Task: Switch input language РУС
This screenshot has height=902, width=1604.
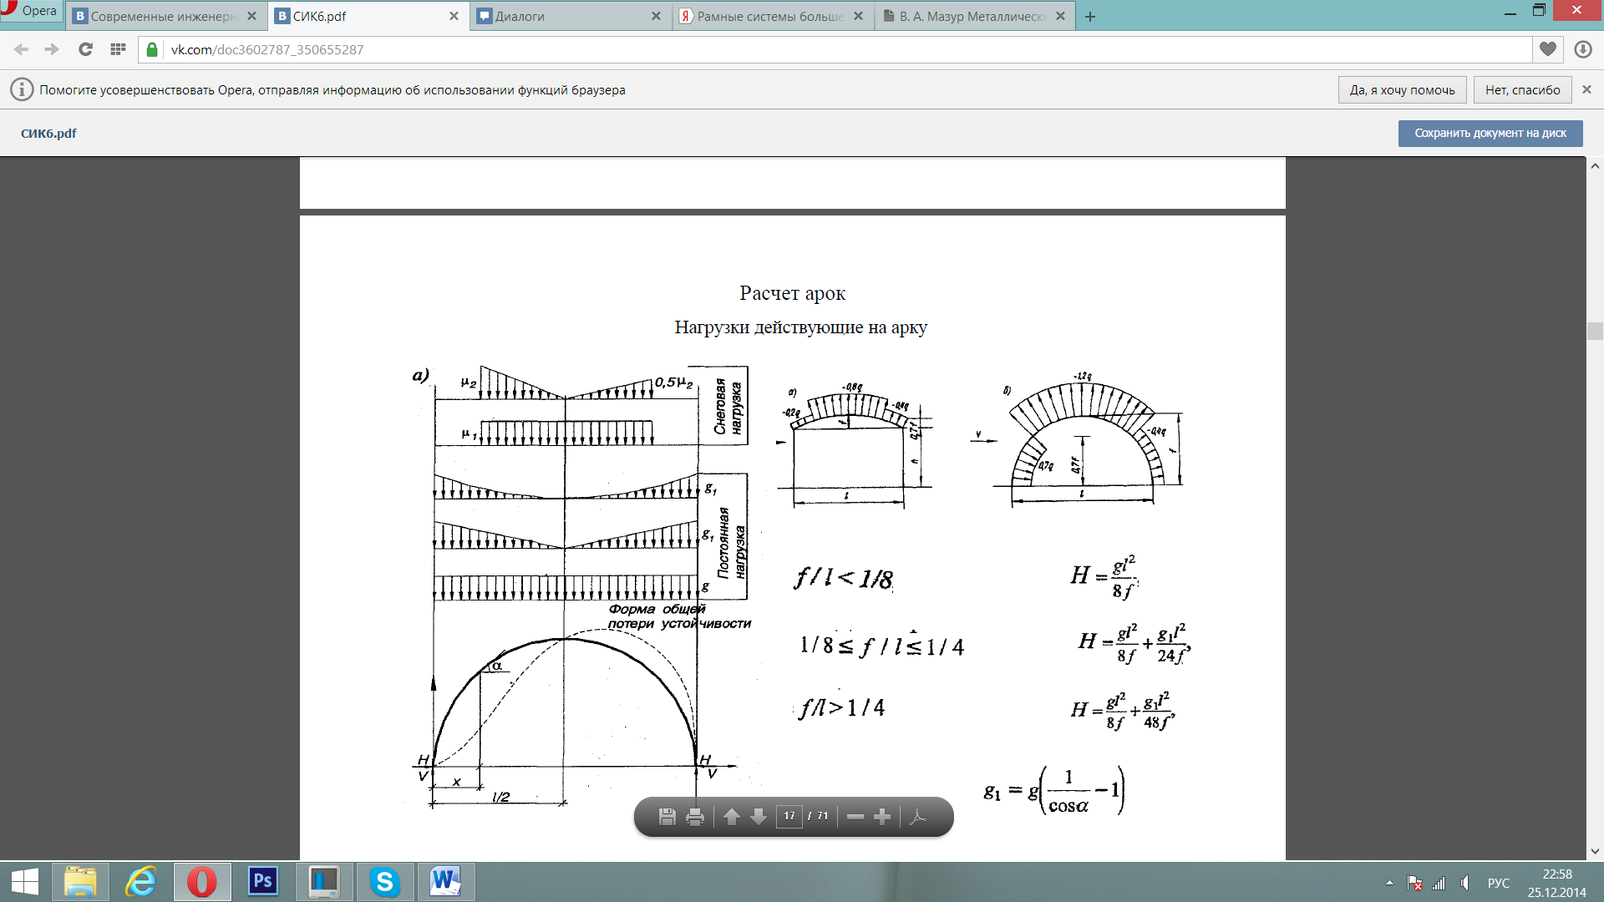Action: point(1499,883)
